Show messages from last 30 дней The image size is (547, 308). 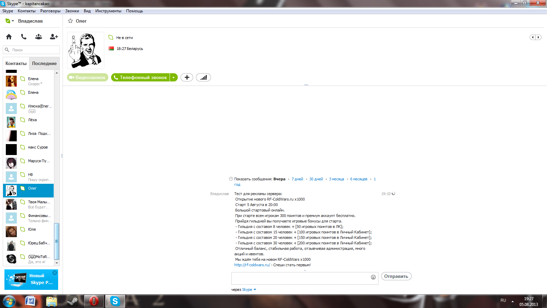316,179
